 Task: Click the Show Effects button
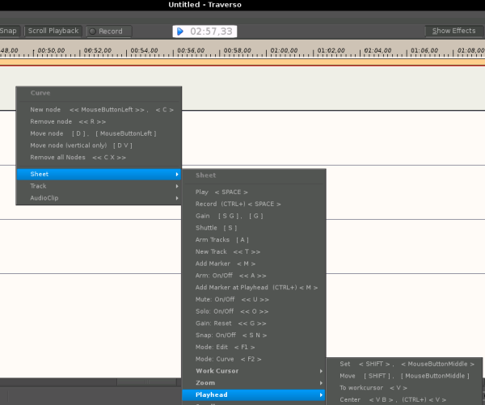(453, 31)
